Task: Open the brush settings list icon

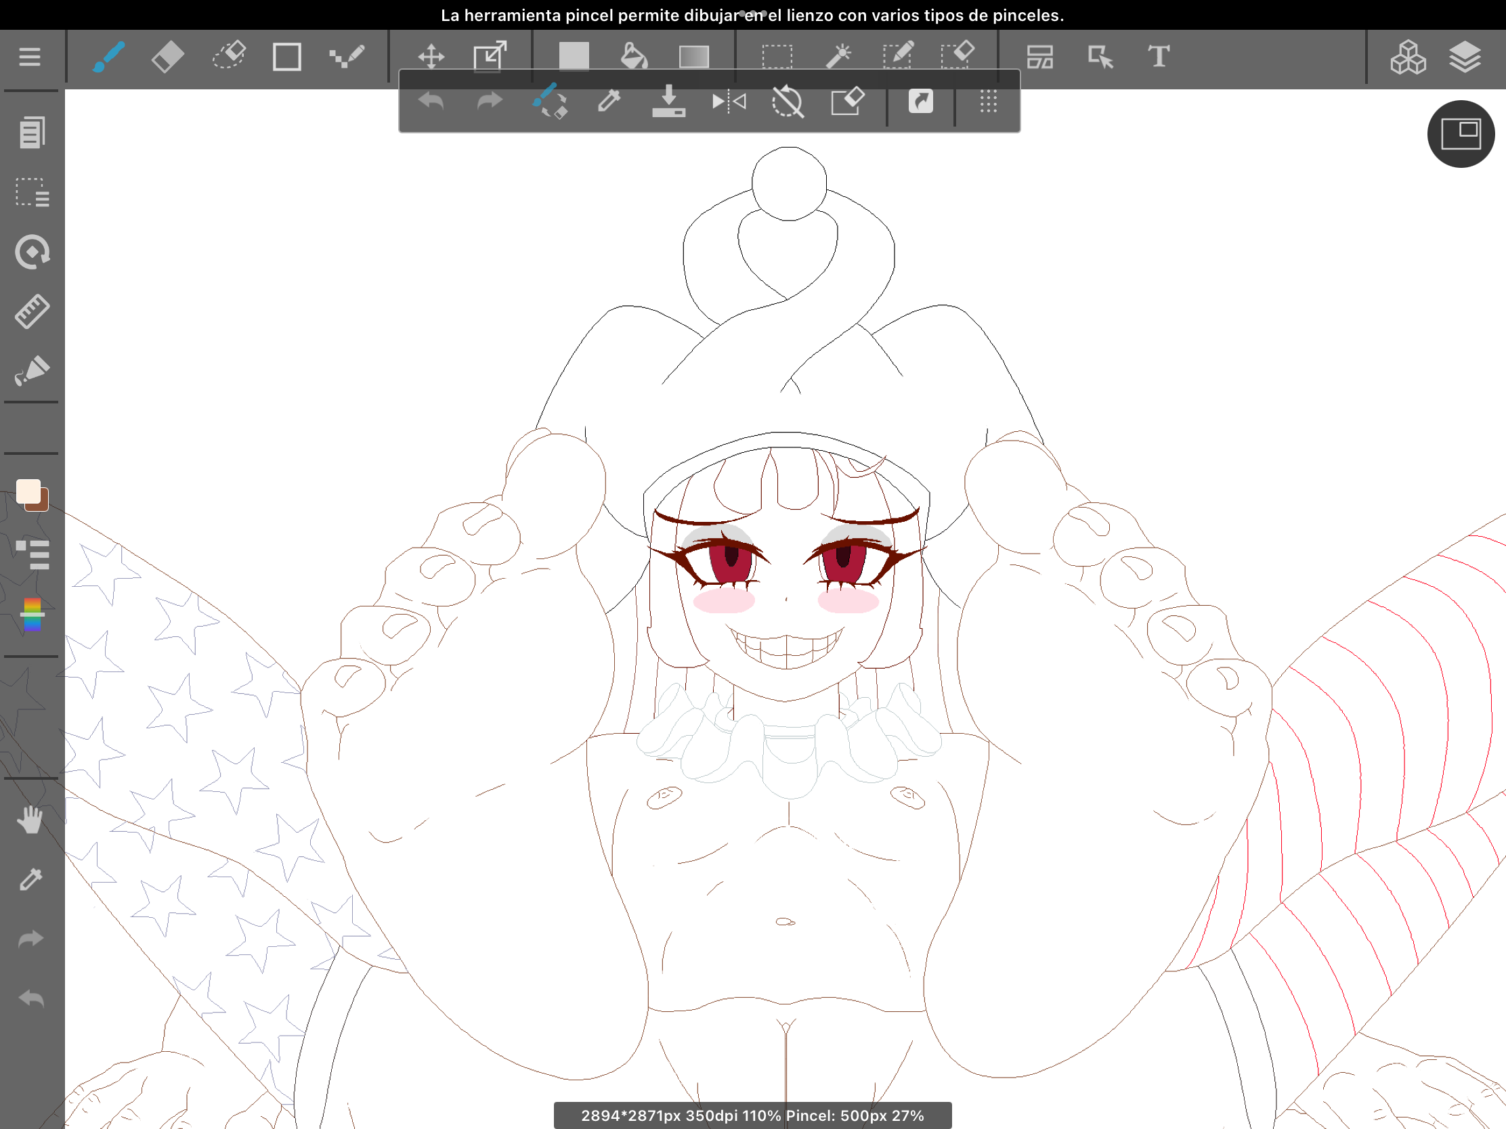Action: tap(32, 554)
